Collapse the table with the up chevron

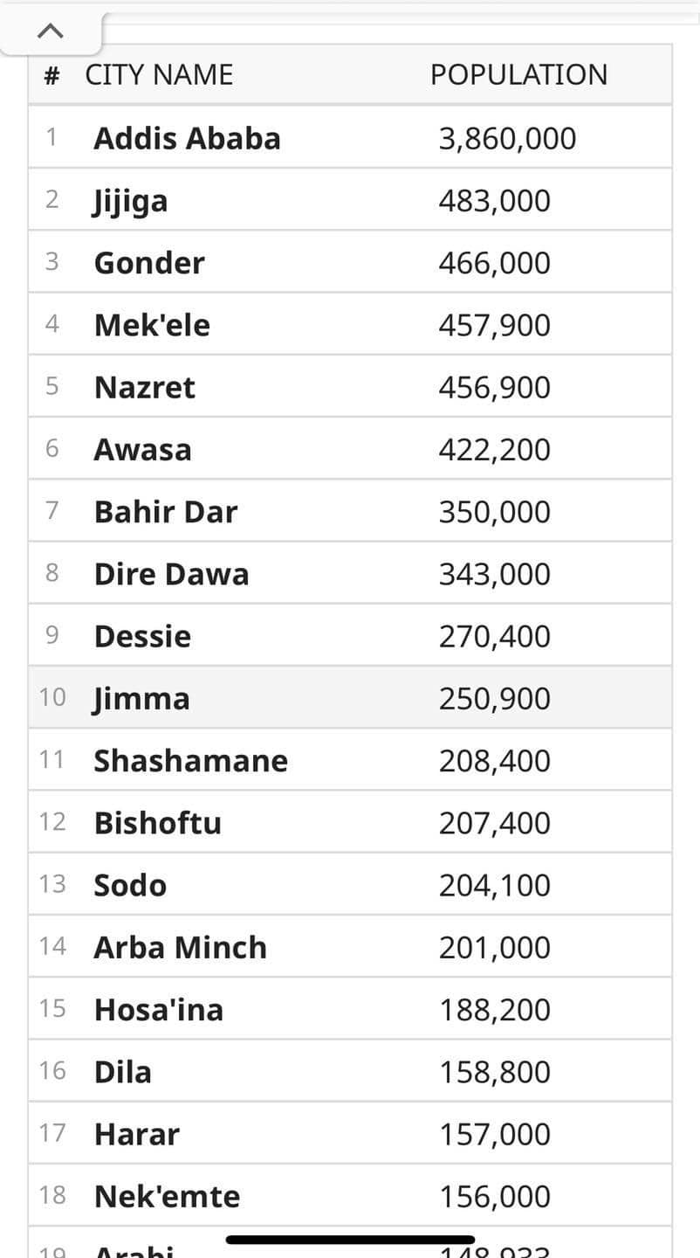tap(51, 31)
